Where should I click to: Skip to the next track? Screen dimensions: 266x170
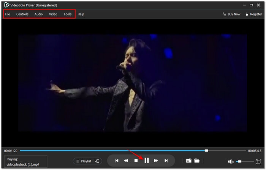(x=166, y=161)
